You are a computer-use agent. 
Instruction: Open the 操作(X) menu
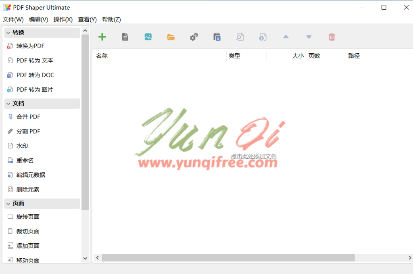[x=63, y=19]
